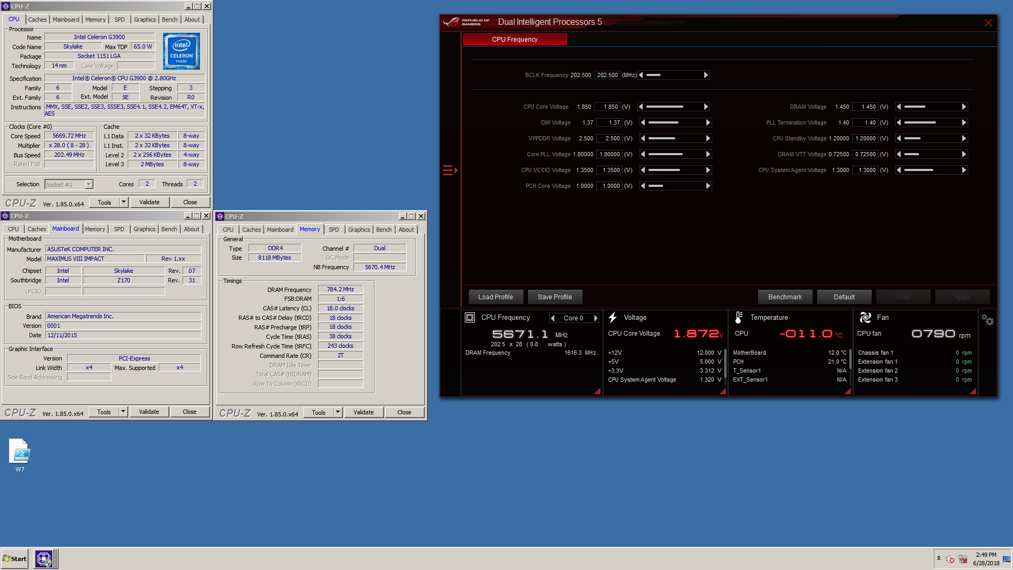Click the DRAM Voltage input field
This screenshot has height=570, width=1013.
865,107
